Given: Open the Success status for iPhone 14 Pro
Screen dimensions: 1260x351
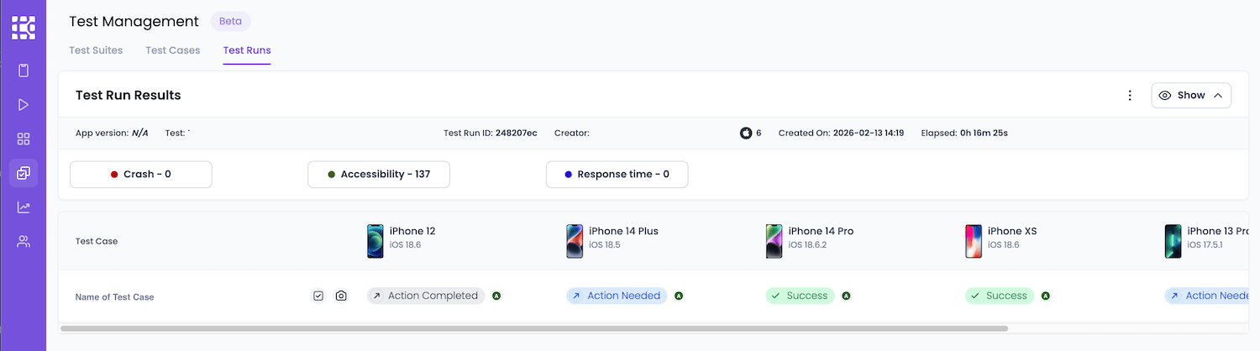Looking at the screenshot, I should pos(800,296).
